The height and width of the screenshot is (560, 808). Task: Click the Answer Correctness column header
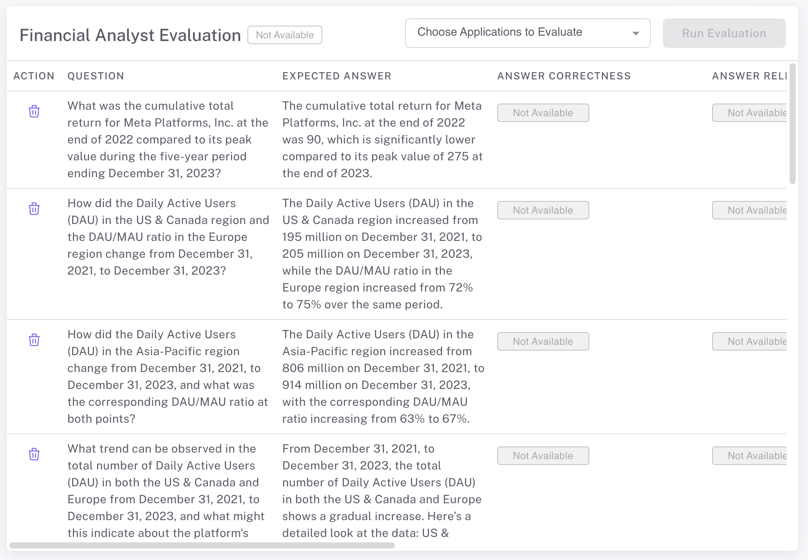[x=564, y=76]
